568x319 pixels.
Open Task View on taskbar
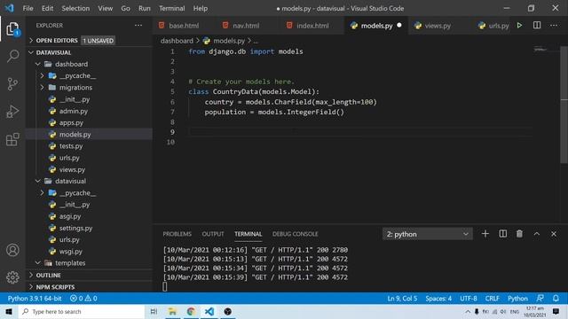pos(154,311)
